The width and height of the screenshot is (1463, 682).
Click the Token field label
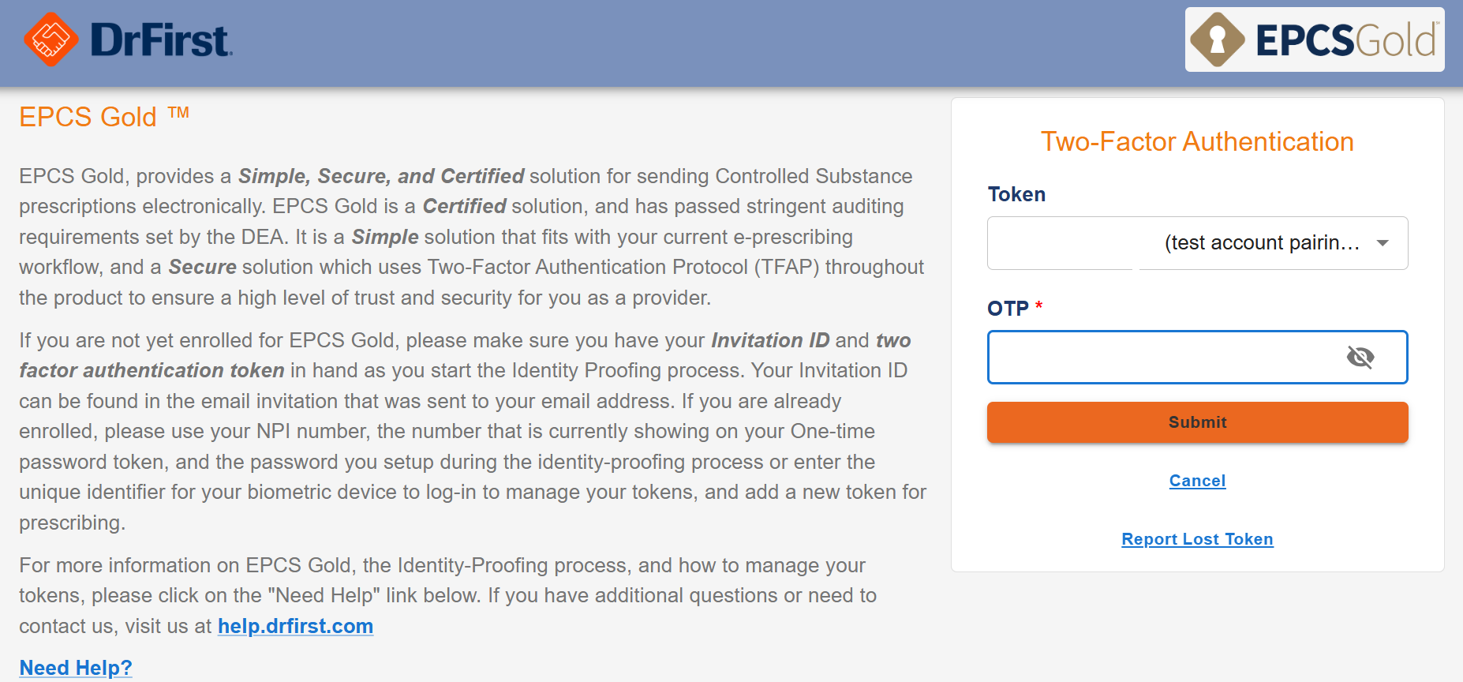coord(1016,194)
